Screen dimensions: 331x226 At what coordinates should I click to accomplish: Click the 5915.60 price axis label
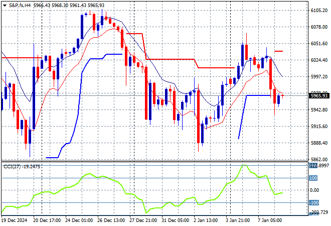[319, 126]
